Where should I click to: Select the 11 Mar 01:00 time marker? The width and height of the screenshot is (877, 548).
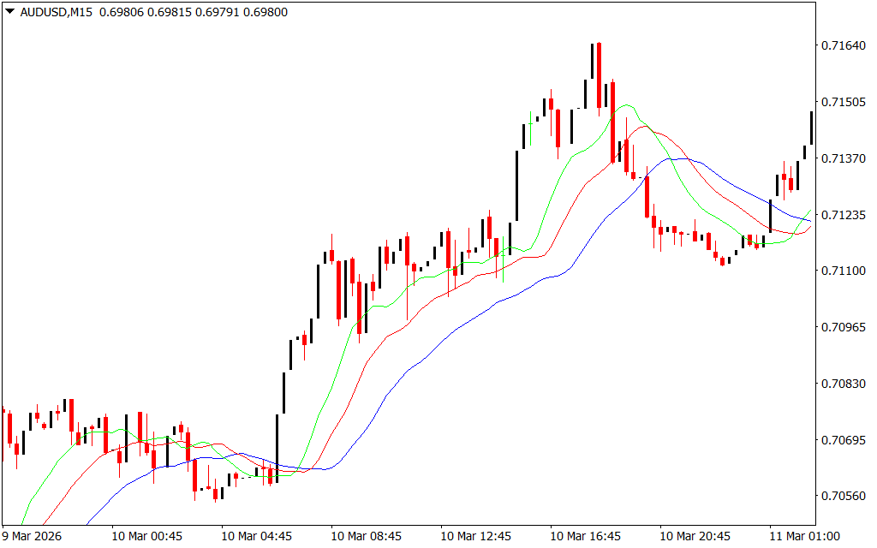point(804,536)
